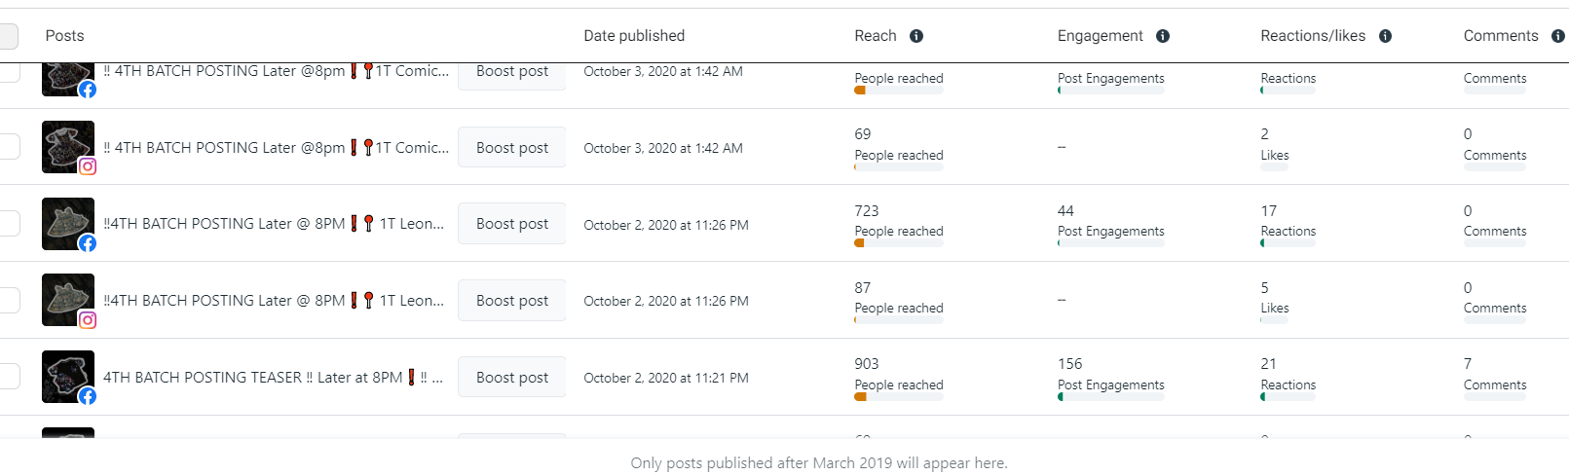Viewport: 1569px width, 476px height.
Task: Open thumbnail of the 723-reach Leon post
Action: pyautogui.click(x=67, y=223)
